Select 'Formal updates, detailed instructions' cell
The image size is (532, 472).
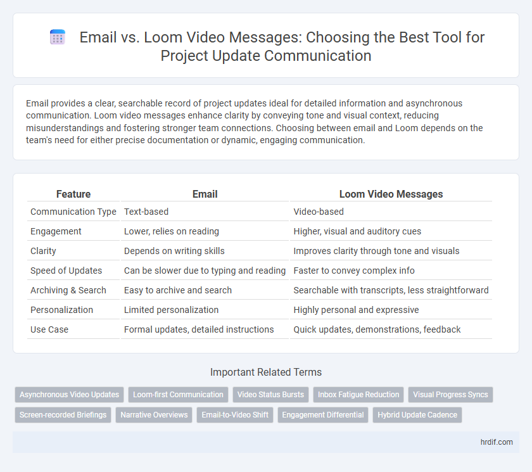(x=205, y=329)
